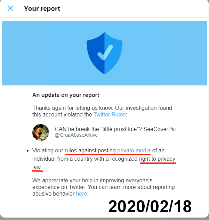209x220 pixels.
Task: Click the "An update on your report" heading
Action: [66, 95]
